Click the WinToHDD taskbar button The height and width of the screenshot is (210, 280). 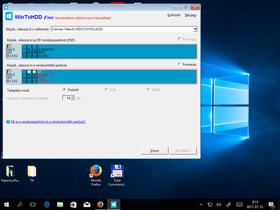coord(114,205)
